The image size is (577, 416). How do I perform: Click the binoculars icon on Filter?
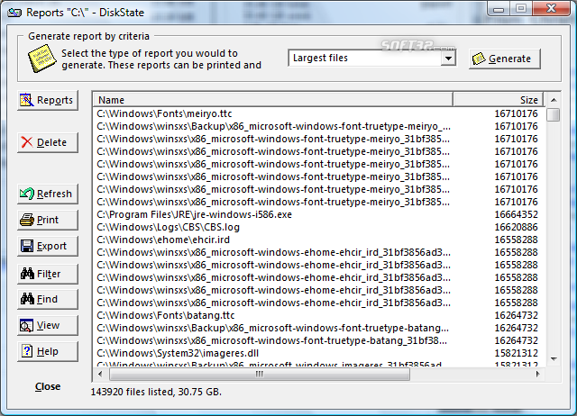tap(27, 274)
